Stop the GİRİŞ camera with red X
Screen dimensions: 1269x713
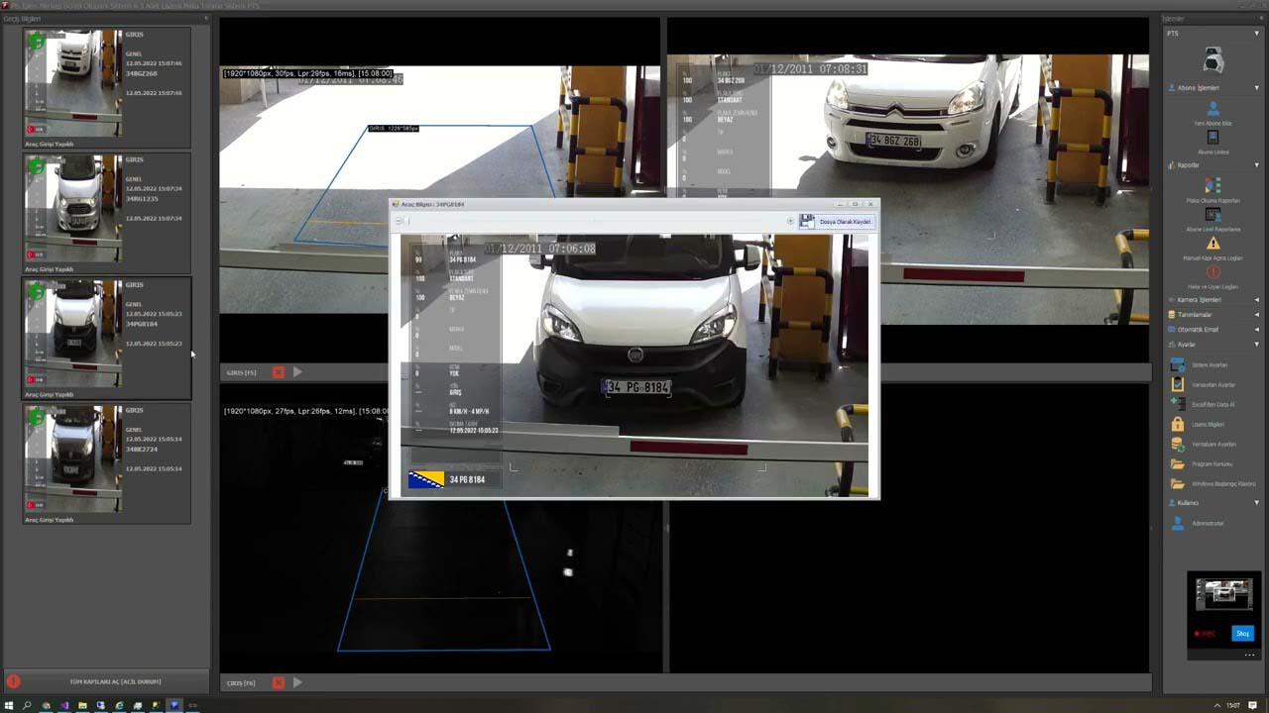pyautogui.click(x=279, y=372)
